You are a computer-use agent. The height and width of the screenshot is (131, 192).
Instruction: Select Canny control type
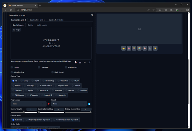(x=24, y=81)
